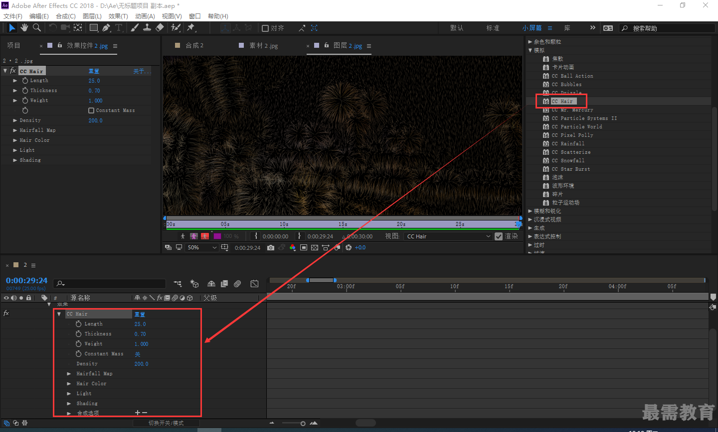This screenshot has height=432, width=718.
Task: Select the Zoom magnifier tool
Action: 37,28
